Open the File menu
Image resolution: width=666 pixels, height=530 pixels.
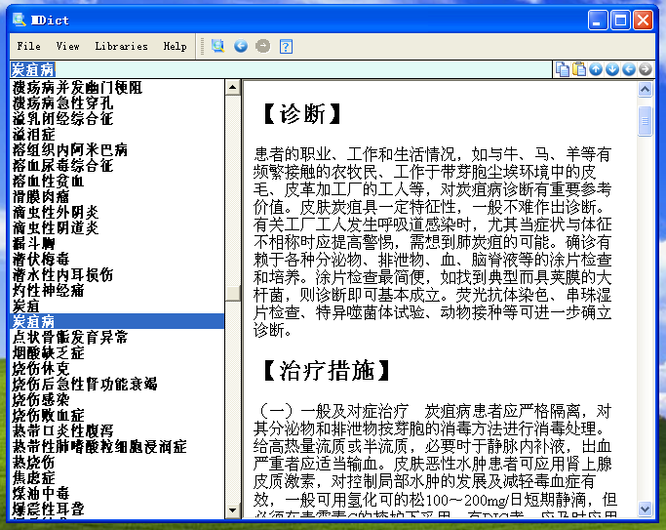coord(29,46)
